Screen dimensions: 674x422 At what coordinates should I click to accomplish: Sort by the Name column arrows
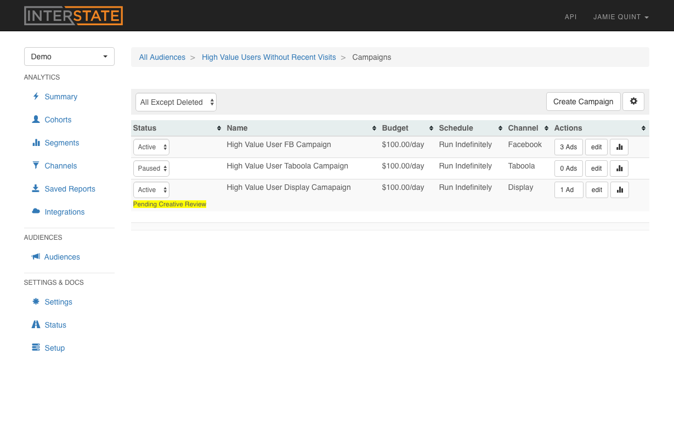375,128
